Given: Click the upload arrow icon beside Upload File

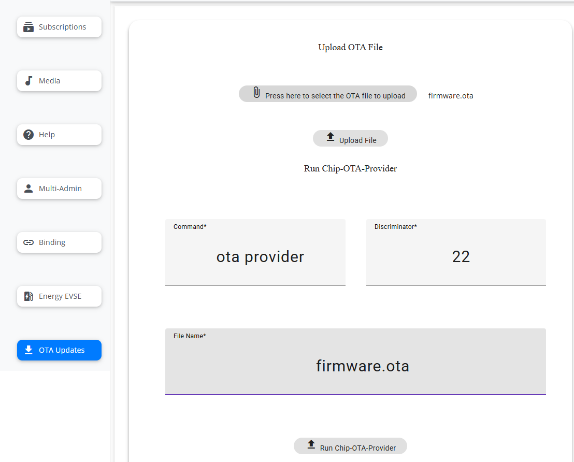Looking at the screenshot, I should [331, 137].
